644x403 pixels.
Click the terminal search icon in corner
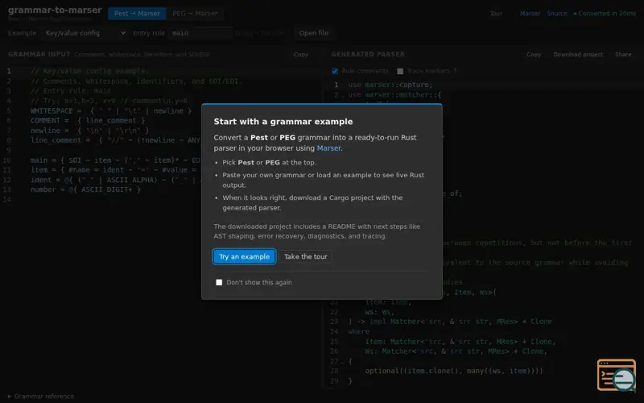click(x=617, y=375)
